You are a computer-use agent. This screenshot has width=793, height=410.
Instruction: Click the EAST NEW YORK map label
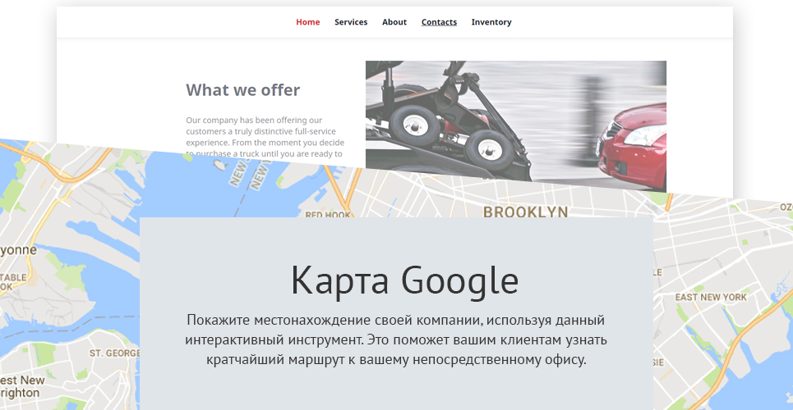point(711,297)
